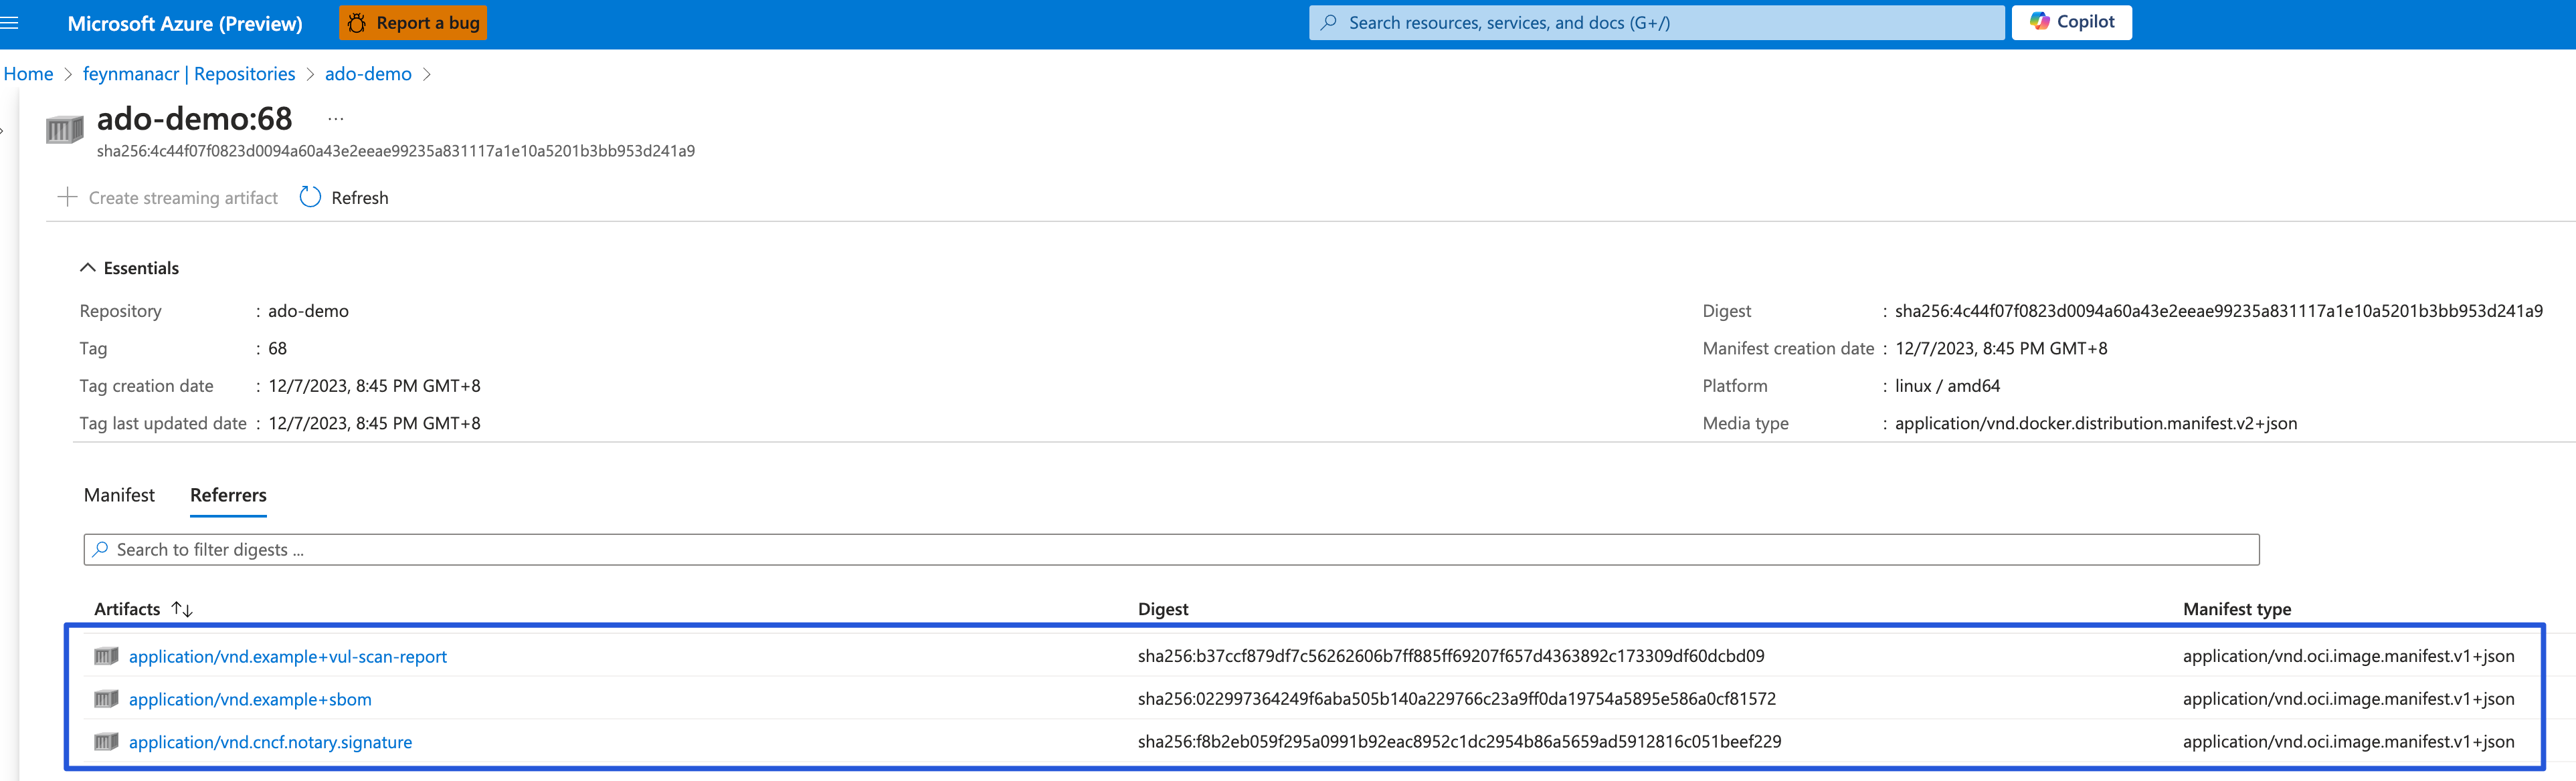Switch to the Manifest tab
The width and height of the screenshot is (2576, 781).
coord(119,495)
